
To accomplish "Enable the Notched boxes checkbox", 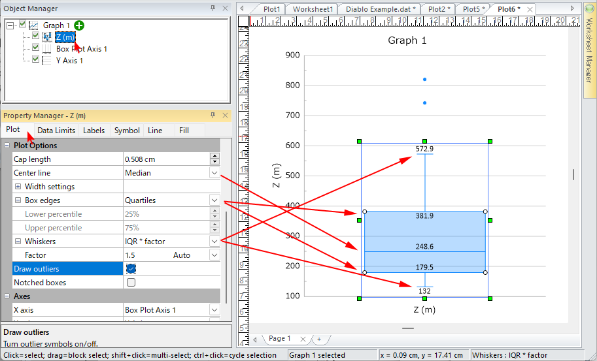I will [x=131, y=283].
